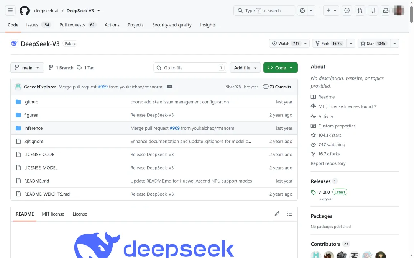
Task: Open the 1 Branch link
Action: (61, 68)
